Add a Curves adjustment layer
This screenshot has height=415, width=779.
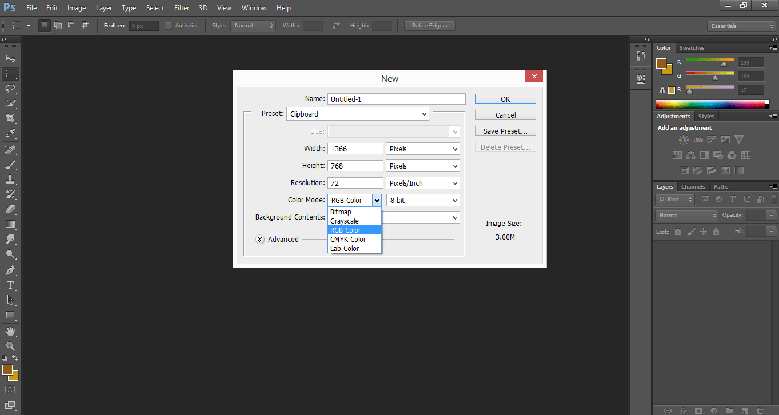point(712,139)
